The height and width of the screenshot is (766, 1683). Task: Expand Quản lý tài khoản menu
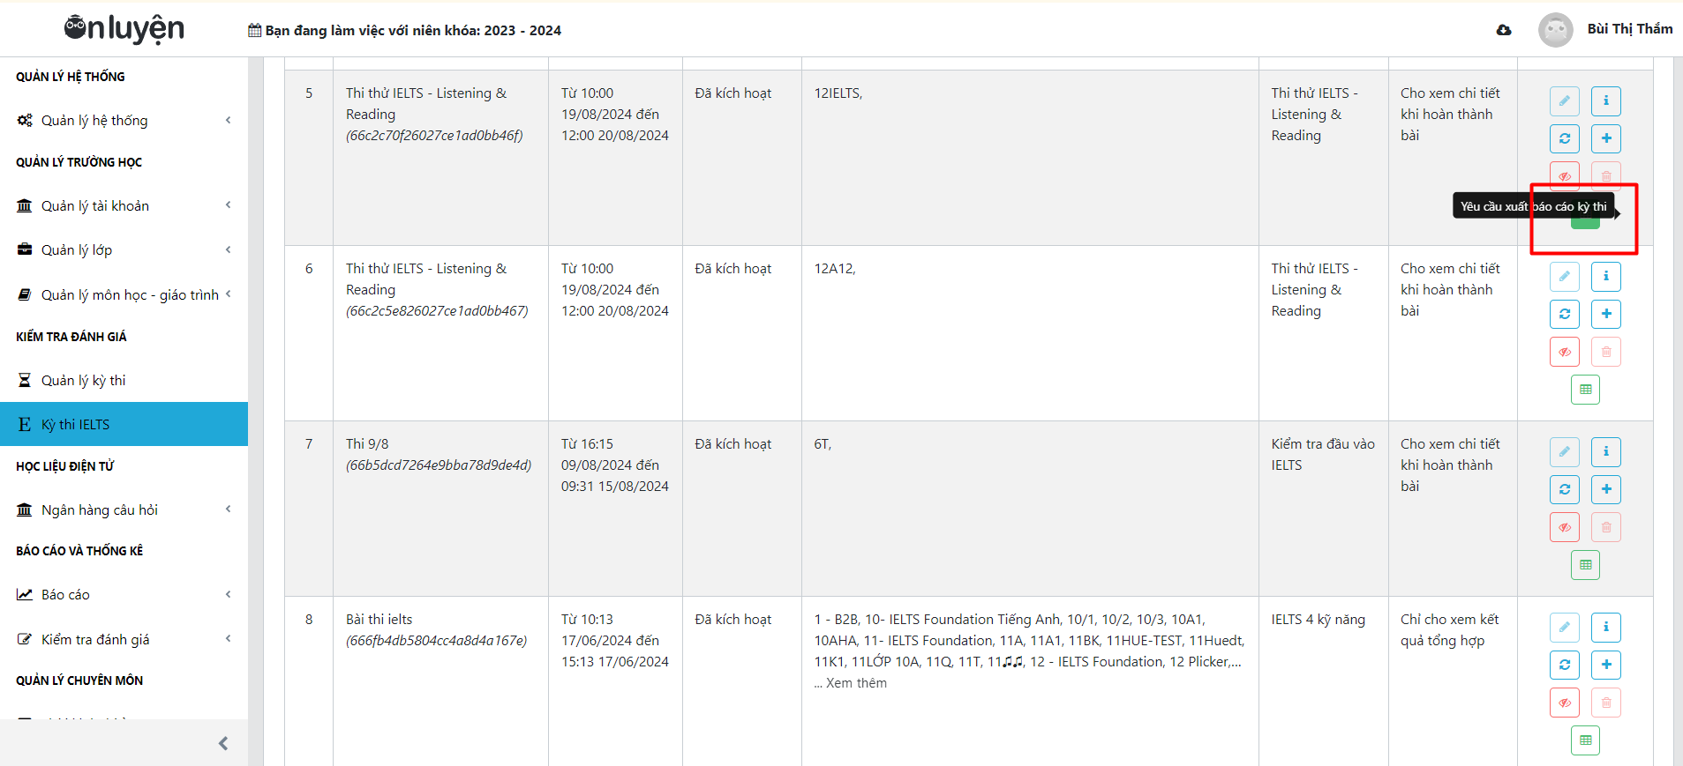click(x=124, y=205)
